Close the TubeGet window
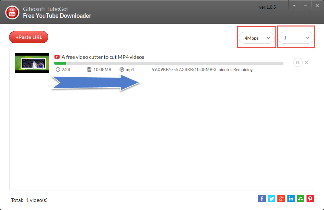Viewport: 324px width, 210px height. tap(317, 5)
